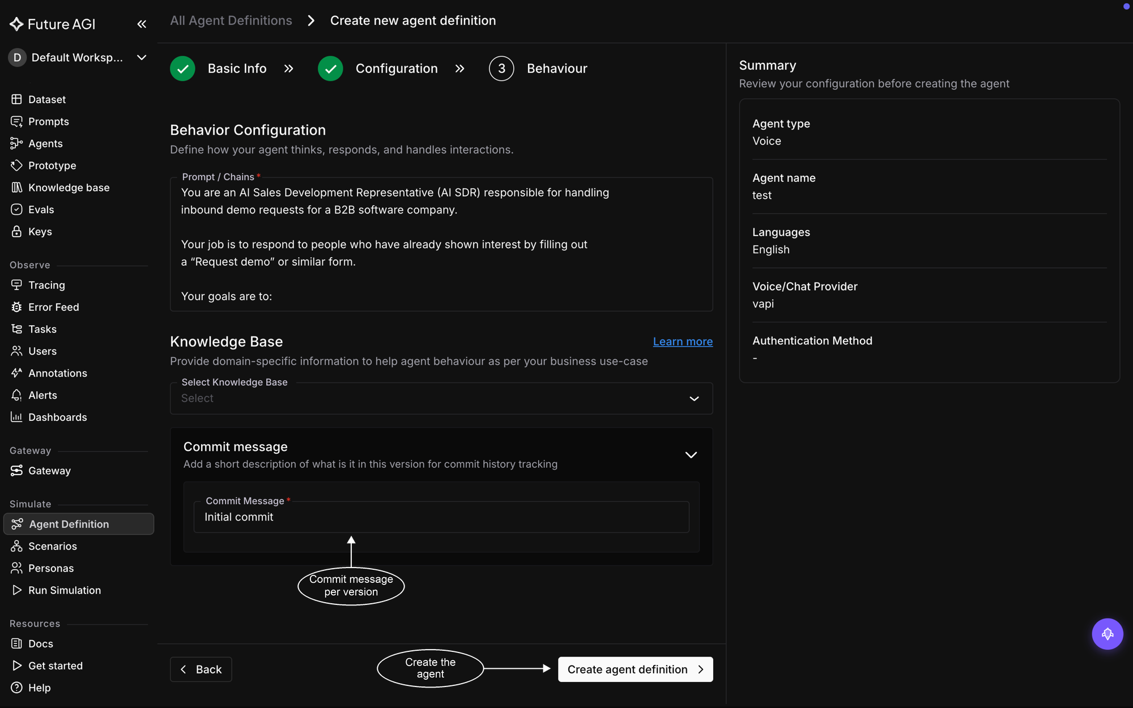
Task: Open the Select Knowledge Base dropdown
Action: (x=441, y=398)
